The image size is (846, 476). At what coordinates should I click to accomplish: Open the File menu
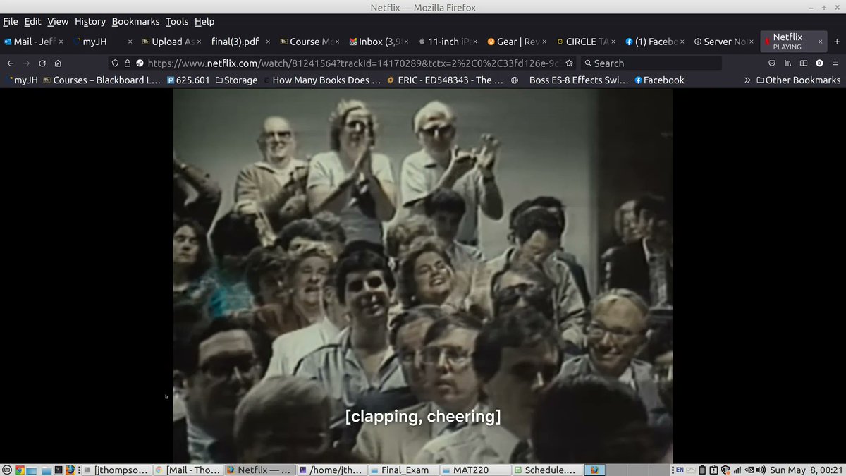(x=11, y=22)
